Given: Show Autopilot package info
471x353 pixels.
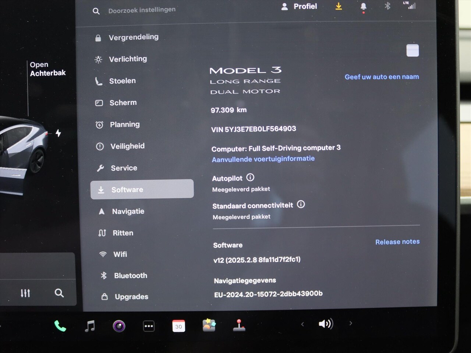Looking at the screenshot, I should click(250, 178).
